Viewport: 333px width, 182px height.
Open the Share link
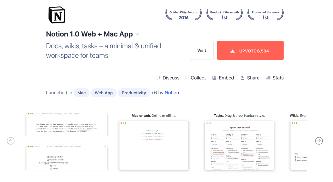pos(253,78)
